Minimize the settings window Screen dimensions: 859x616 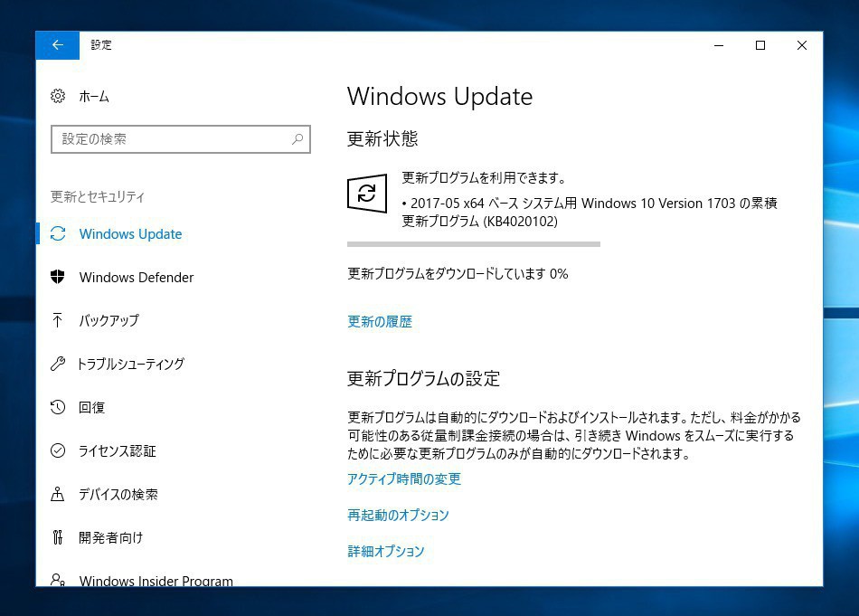point(720,45)
